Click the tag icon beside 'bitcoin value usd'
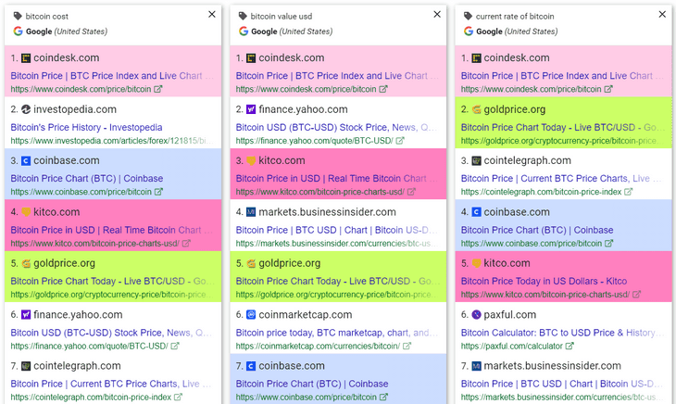 point(243,17)
